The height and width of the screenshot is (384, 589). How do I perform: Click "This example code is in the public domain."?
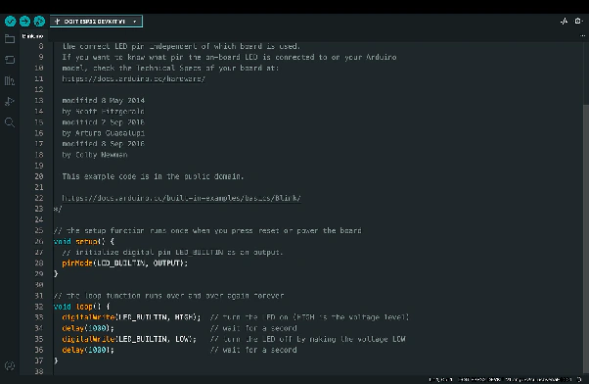point(153,176)
